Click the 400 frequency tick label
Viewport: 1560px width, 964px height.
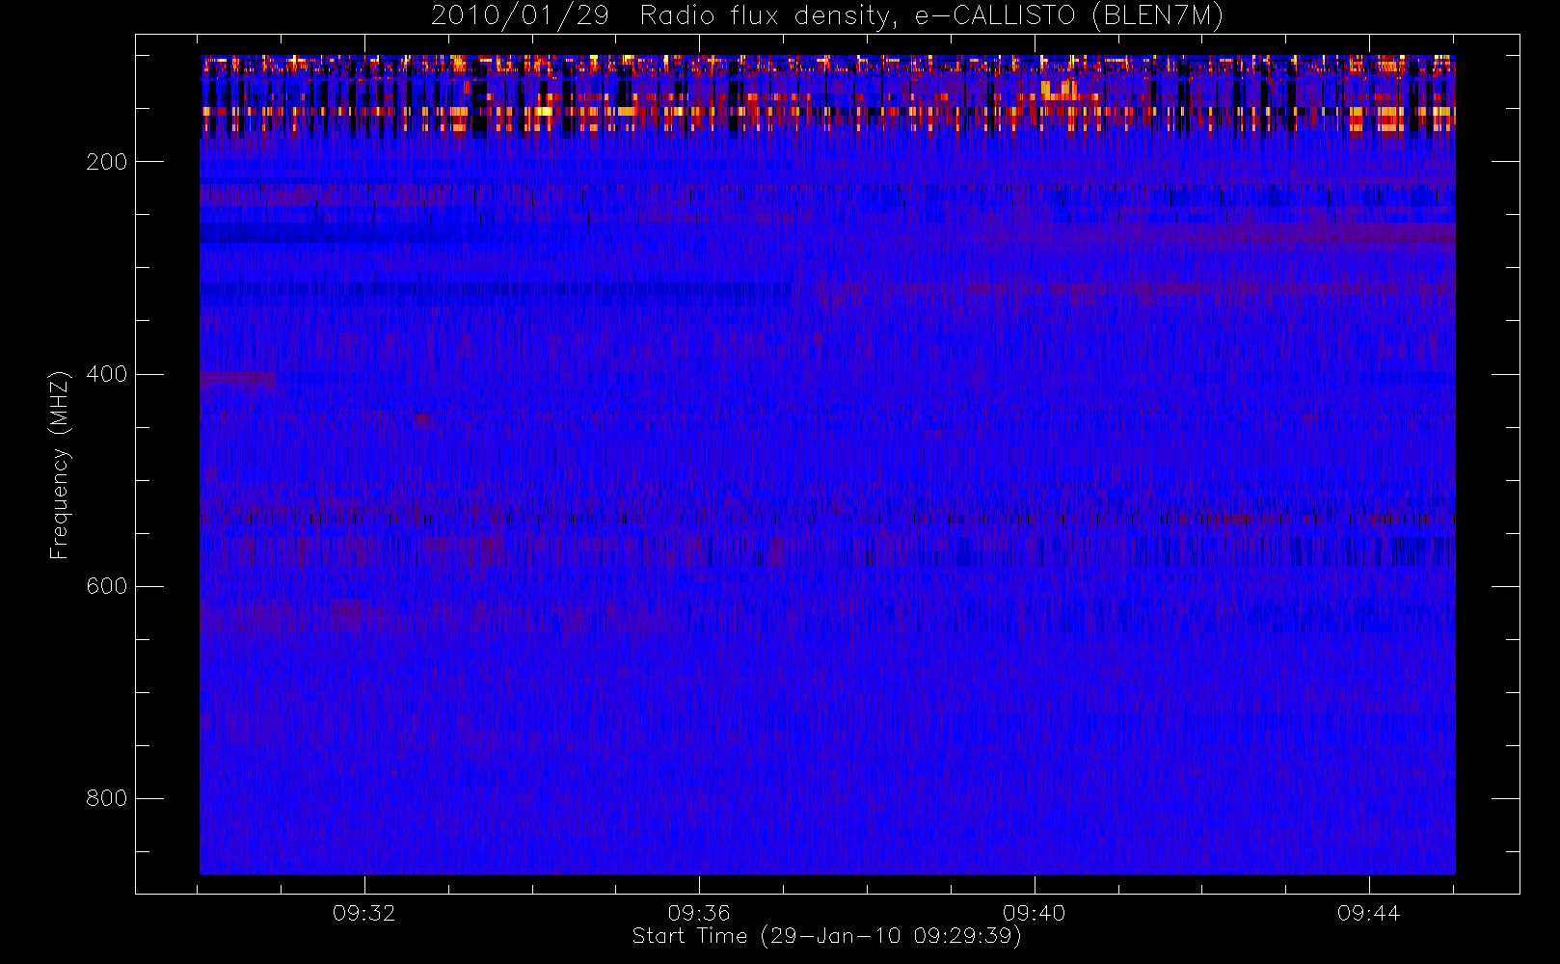(107, 374)
